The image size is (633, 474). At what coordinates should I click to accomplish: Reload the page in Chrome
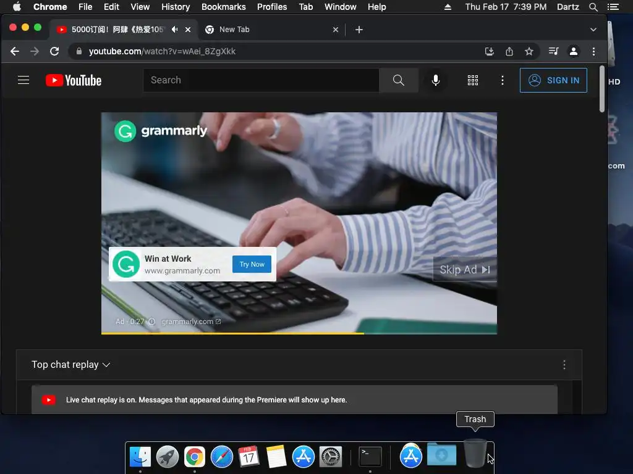(54, 51)
